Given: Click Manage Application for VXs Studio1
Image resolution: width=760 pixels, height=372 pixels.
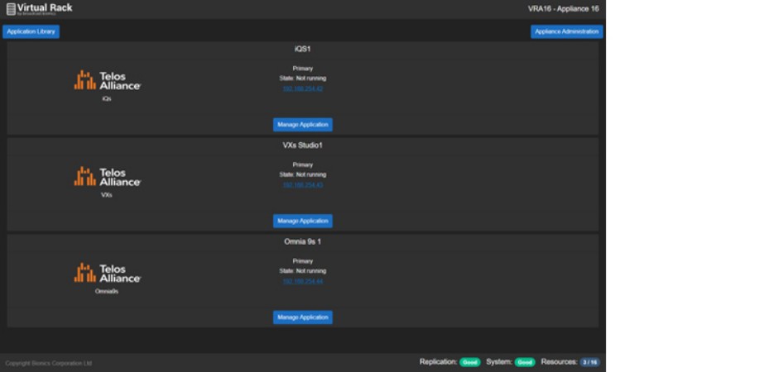Looking at the screenshot, I should click(303, 221).
